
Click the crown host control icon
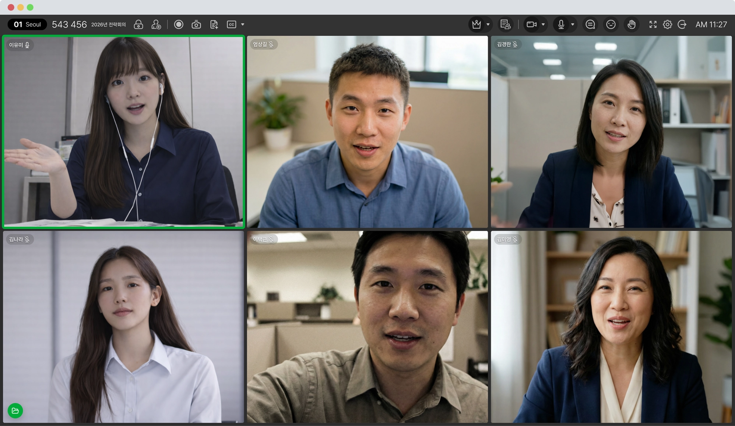click(476, 24)
